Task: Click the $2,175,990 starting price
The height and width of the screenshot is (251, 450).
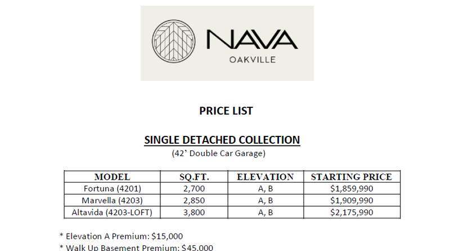Action: (351, 212)
